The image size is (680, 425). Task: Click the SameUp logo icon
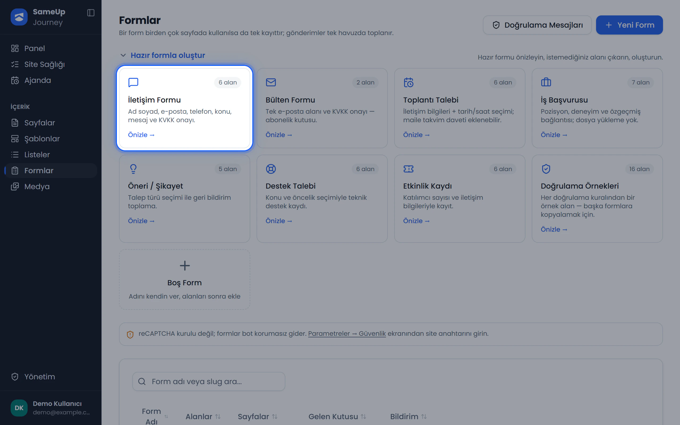19,17
